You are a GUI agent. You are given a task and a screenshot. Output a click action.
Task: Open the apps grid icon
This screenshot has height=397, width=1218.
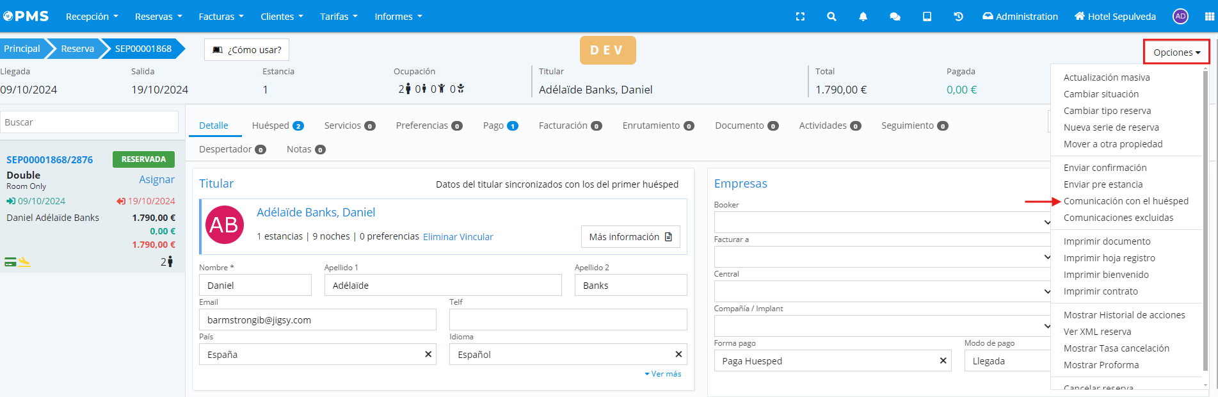point(1209,17)
